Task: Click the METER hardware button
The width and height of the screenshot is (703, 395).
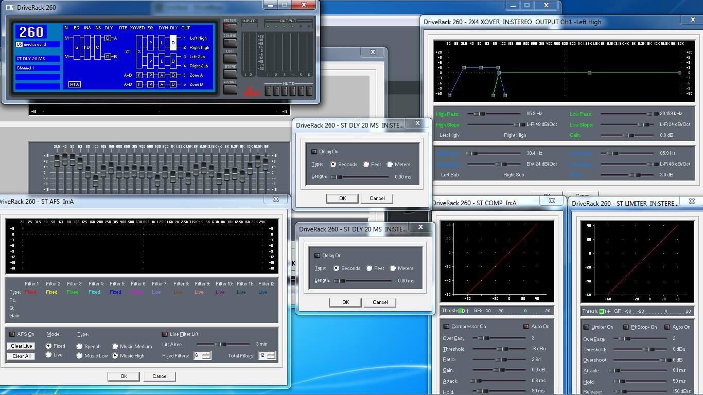Action: tap(230, 28)
